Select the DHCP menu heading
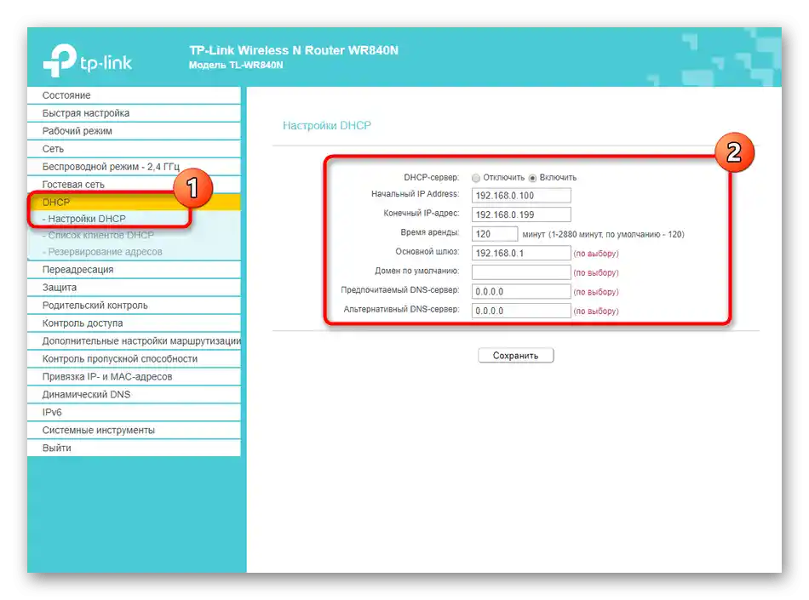The height and width of the screenshot is (600, 809). 135,202
